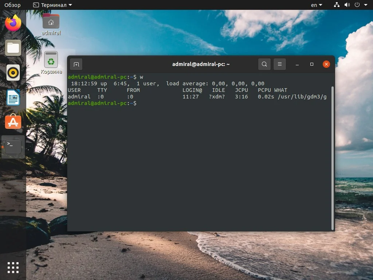The height and width of the screenshot is (280, 373).
Task: Select the Terminal icon in the dock
Action: pos(13,147)
